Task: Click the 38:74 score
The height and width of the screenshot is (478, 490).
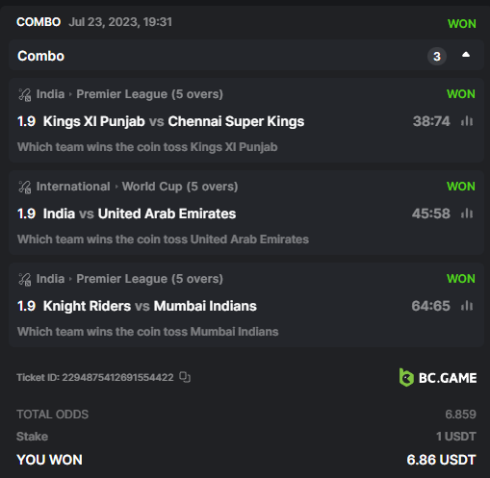Action: point(431,121)
